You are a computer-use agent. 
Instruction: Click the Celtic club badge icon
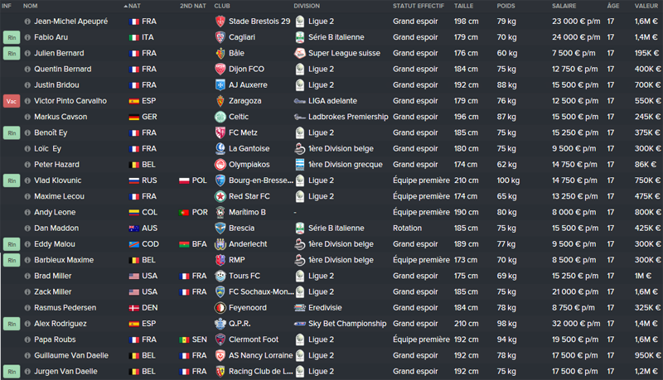(220, 117)
